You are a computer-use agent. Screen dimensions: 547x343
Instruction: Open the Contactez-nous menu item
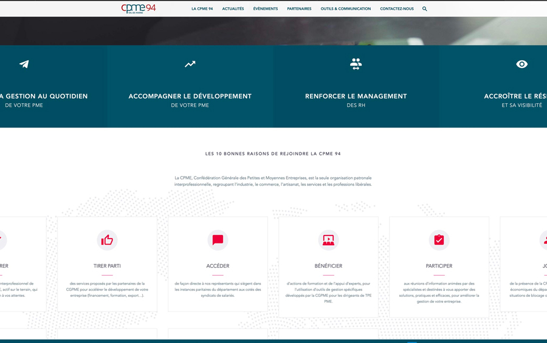[397, 8]
